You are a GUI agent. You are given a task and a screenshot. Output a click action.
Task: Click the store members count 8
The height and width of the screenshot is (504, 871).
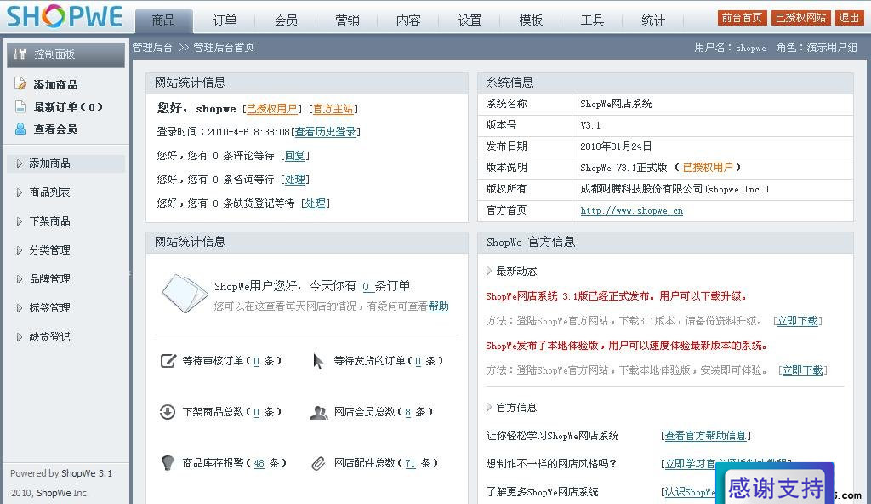coord(407,412)
